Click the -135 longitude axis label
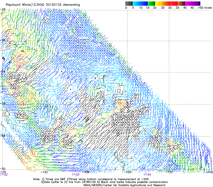213x187 pixels. click(x=3, y=172)
